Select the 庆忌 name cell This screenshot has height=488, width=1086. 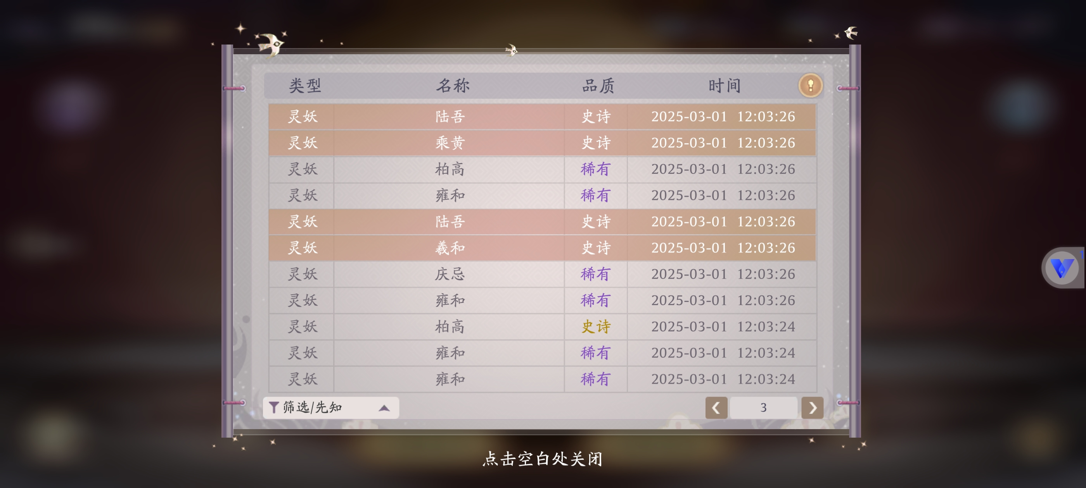point(450,274)
